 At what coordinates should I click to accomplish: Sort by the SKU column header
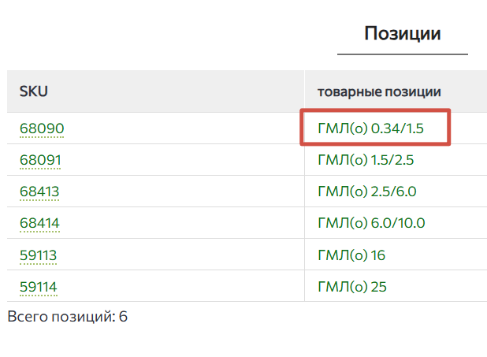[33, 91]
